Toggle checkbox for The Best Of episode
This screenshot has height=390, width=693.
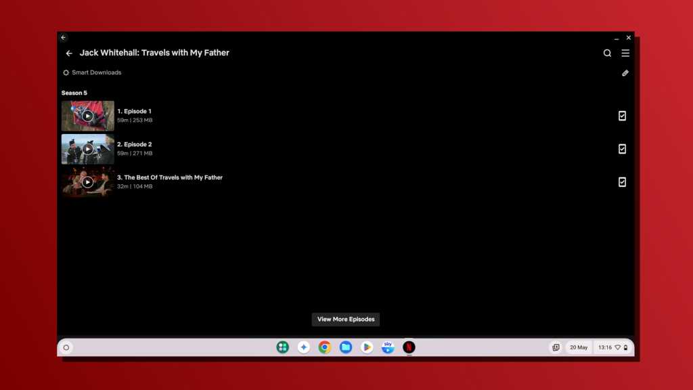[622, 182]
